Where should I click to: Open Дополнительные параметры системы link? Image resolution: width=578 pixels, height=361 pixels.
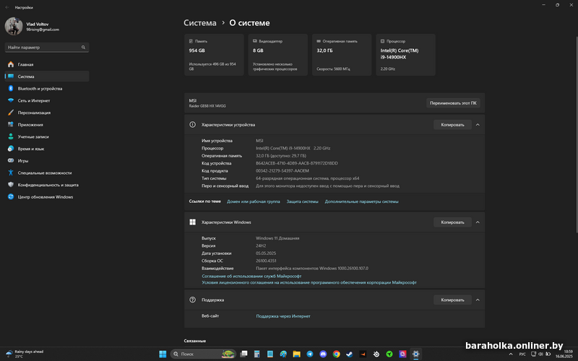362,201
